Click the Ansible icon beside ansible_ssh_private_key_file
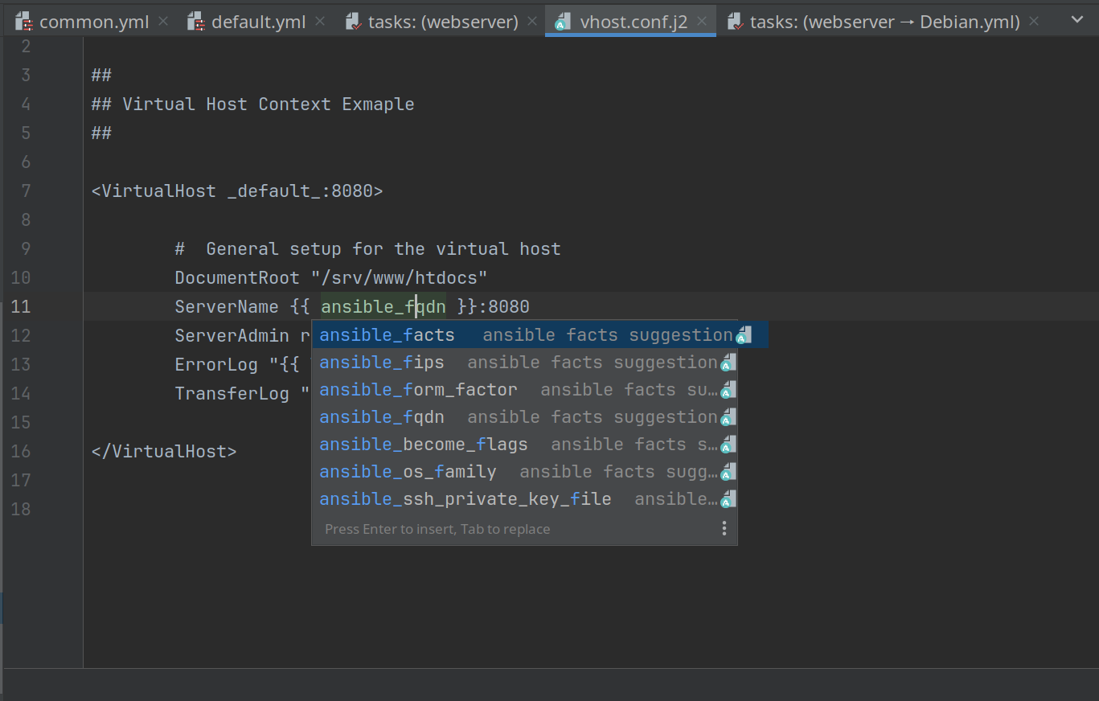The image size is (1099, 701). click(x=728, y=499)
